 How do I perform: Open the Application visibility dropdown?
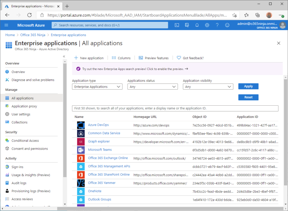click(x=208, y=86)
